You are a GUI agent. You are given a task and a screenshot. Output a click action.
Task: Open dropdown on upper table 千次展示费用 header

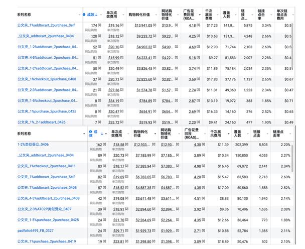click(x=217, y=15)
